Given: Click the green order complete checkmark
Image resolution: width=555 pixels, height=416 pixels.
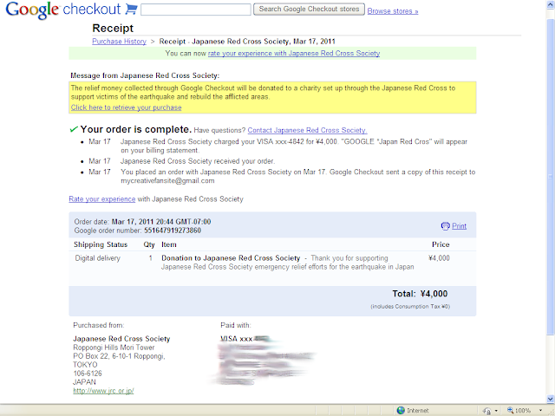Looking at the screenshot, I should pos(74,129).
